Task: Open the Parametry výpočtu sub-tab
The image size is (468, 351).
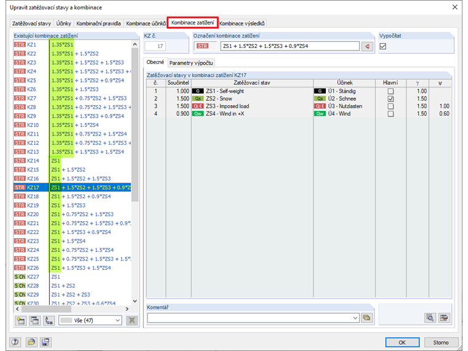Action: point(191,63)
